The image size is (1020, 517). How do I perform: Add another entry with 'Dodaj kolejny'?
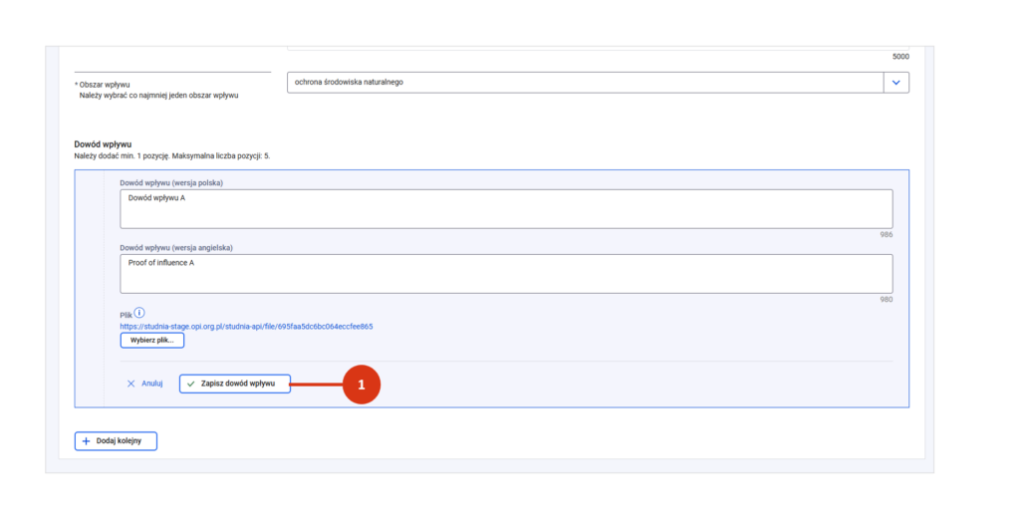[117, 441]
